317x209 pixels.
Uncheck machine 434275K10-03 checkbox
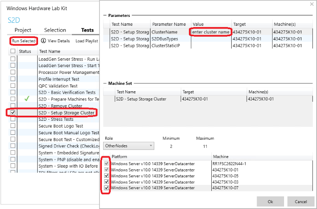click(x=107, y=182)
